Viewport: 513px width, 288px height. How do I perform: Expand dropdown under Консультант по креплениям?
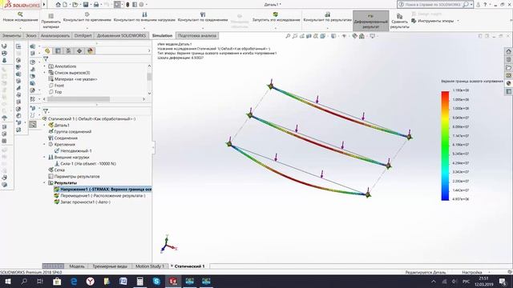pos(87,28)
